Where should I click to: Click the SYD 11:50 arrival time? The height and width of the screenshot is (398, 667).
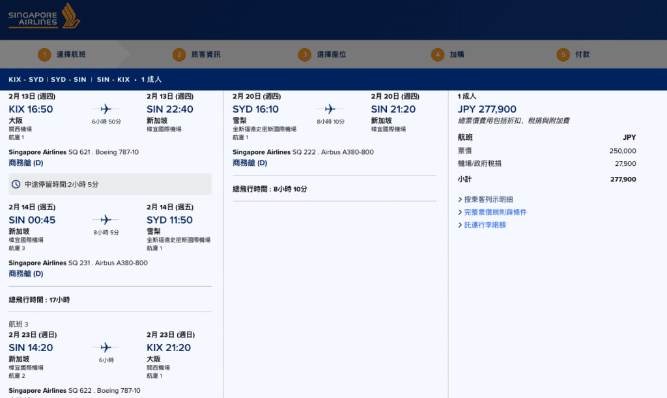(169, 220)
